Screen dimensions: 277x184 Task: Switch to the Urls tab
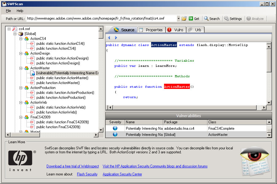(195, 30)
